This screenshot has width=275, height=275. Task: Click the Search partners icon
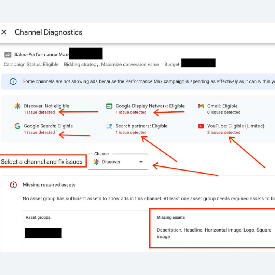(109, 126)
